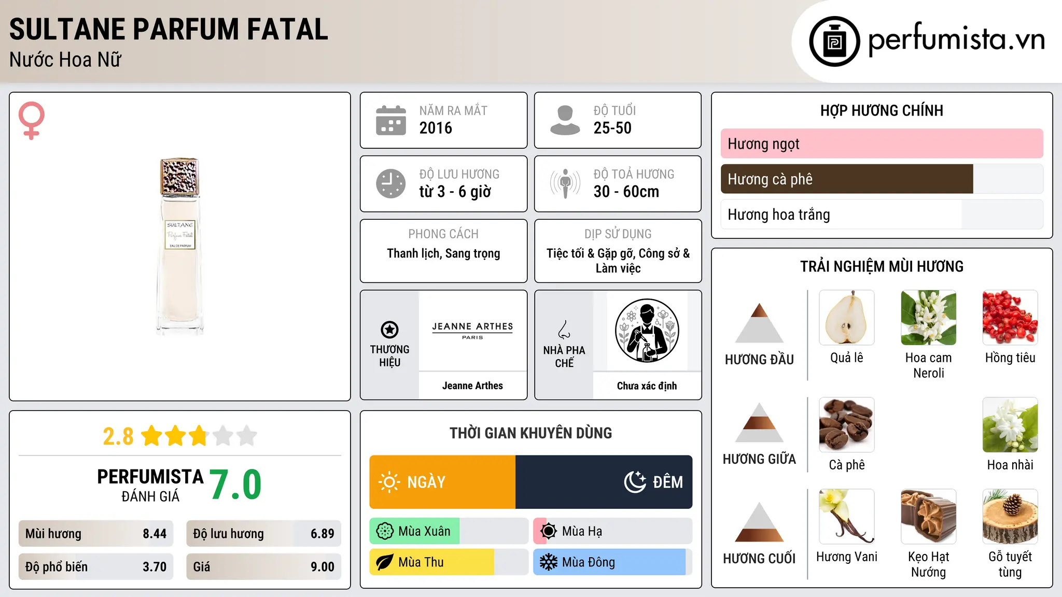
Task: Click the Độ lưu hương 6.89 score bar
Action: coord(264,533)
